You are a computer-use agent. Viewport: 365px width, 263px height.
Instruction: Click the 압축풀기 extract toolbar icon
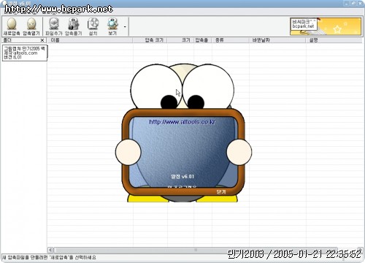click(x=73, y=26)
